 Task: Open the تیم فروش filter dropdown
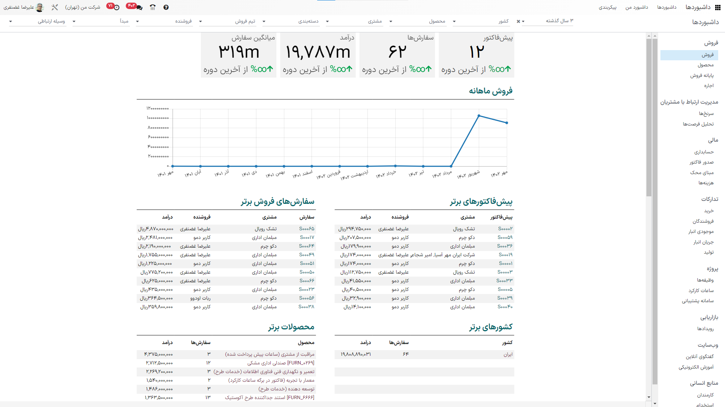pyautogui.click(x=201, y=21)
